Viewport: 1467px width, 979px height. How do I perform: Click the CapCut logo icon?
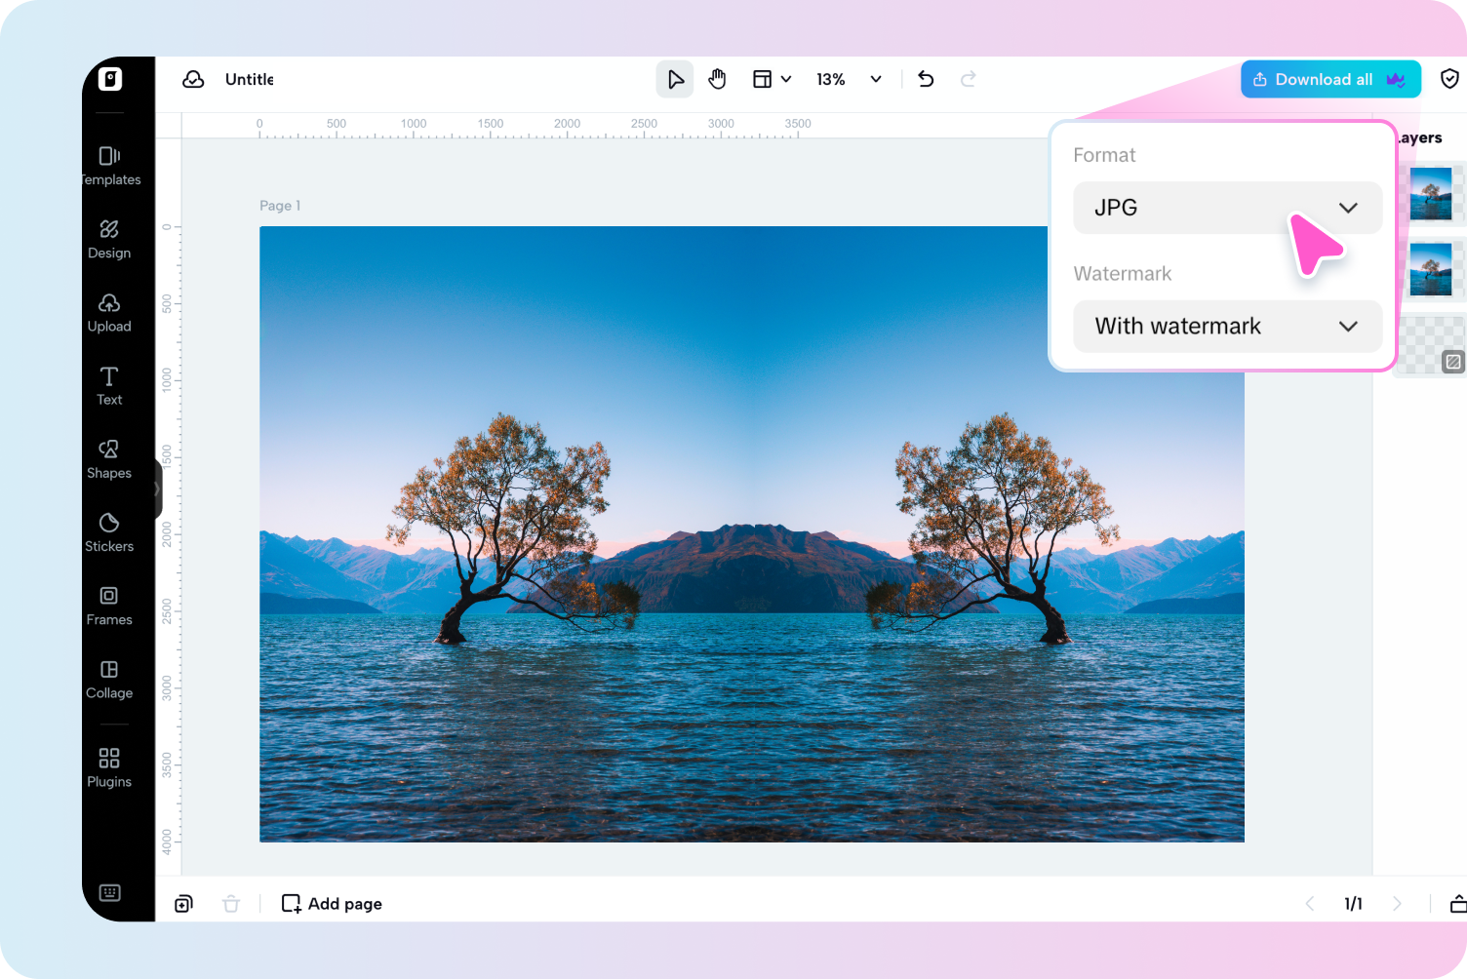pos(110,79)
